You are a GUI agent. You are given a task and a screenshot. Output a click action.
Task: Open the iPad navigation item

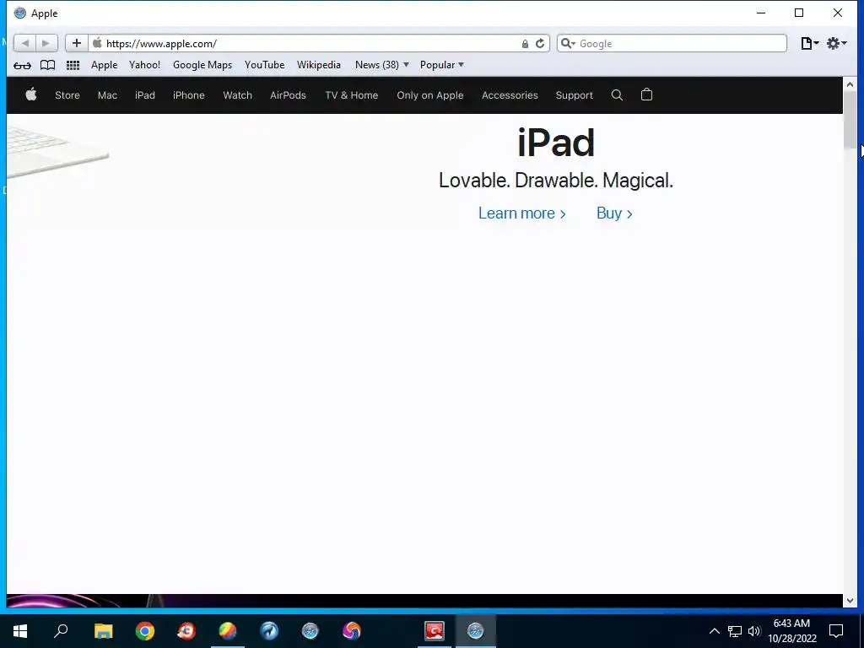coord(145,95)
